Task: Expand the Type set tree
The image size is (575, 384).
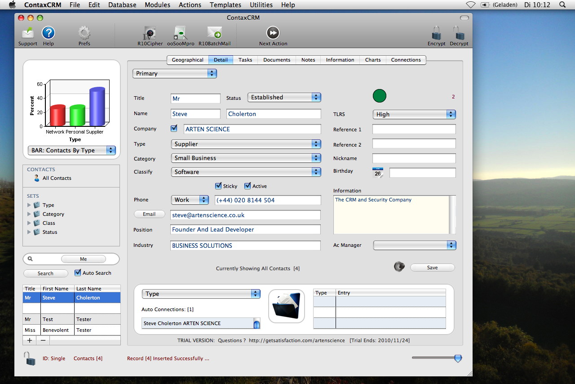Action: pyautogui.click(x=29, y=205)
